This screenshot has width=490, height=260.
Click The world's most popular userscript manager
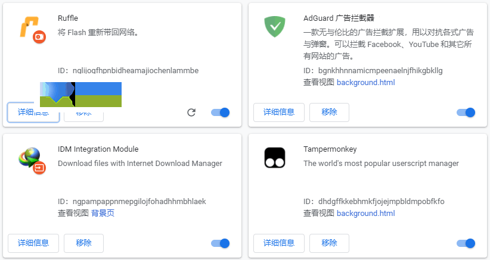click(381, 164)
